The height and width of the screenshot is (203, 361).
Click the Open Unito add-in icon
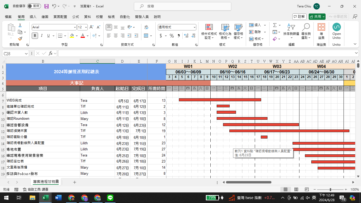click(336, 31)
